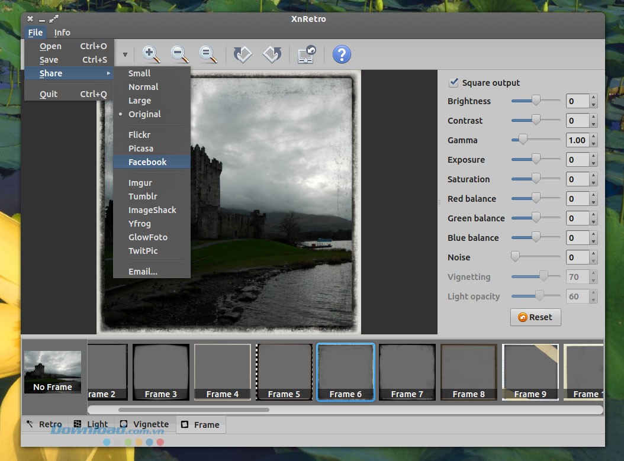Increase the Brightness value with the up arrow

click(593, 98)
